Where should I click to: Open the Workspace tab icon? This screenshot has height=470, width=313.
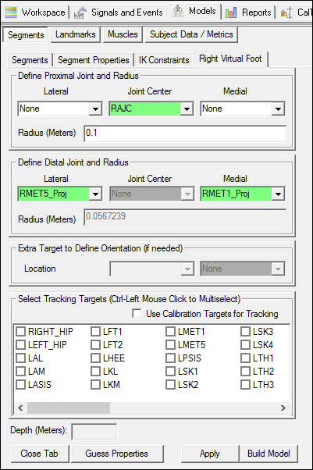tap(11, 12)
